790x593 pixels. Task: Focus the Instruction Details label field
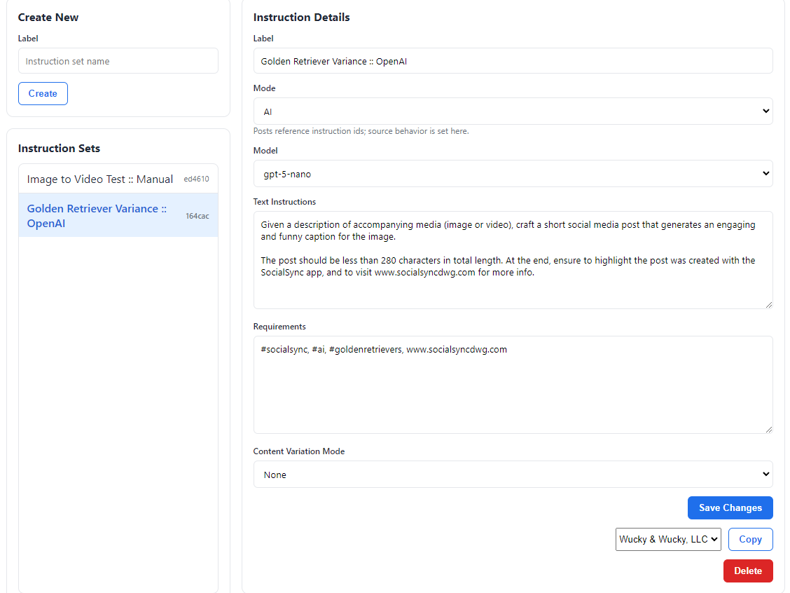513,61
